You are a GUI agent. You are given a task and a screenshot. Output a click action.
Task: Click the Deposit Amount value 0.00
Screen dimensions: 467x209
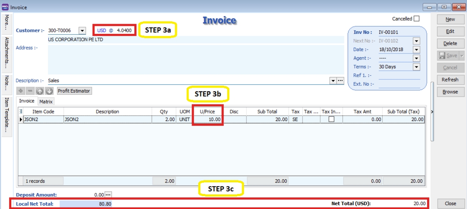point(99,195)
